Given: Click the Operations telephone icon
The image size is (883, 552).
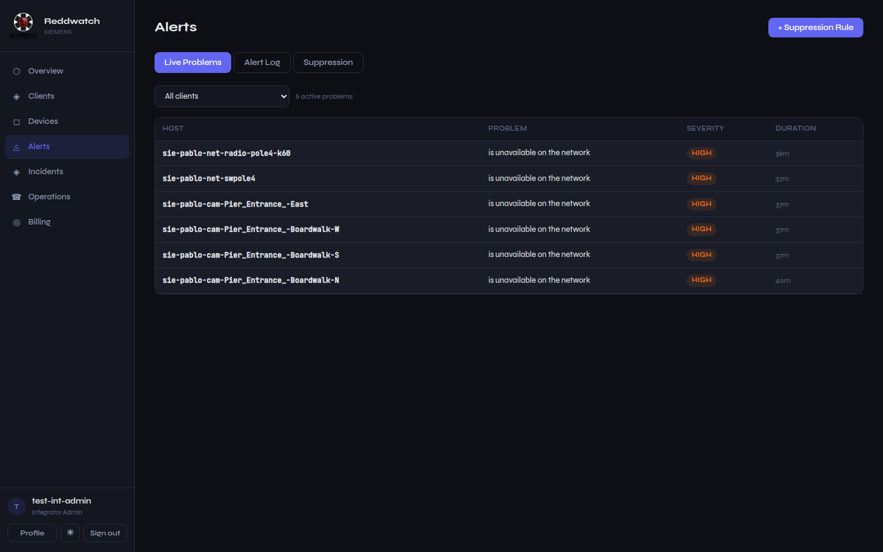Looking at the screenshot, I should [x=17, y=197].
